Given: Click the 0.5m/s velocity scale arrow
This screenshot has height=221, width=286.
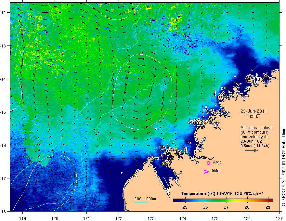Looking at the screenshot, I should [x=251, y=150].
